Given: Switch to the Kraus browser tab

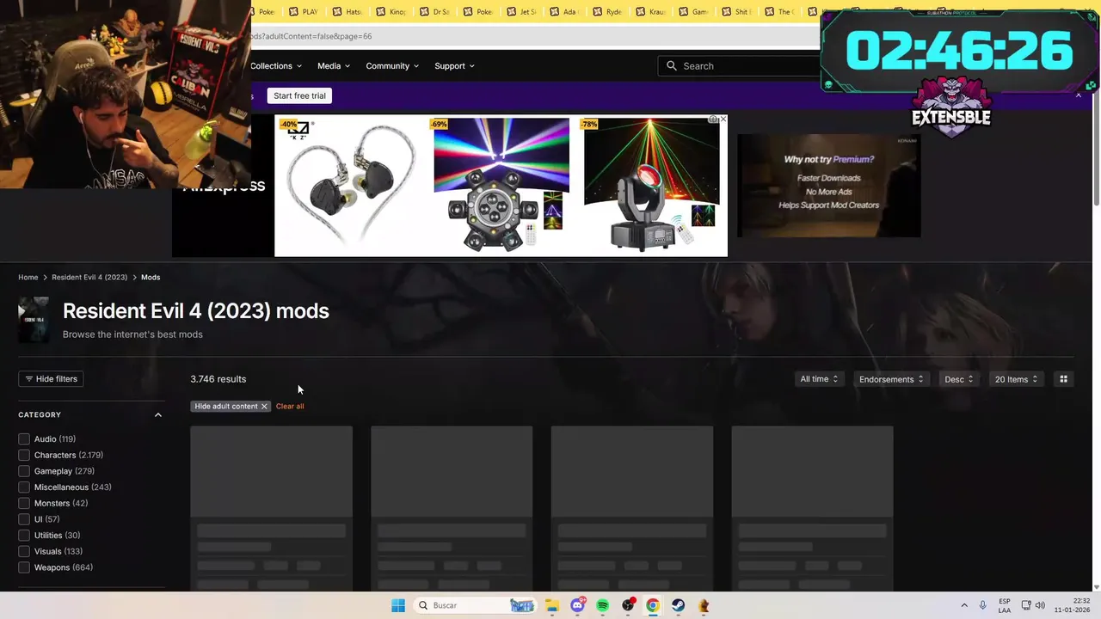Looking at the screenshot, I should [651, 12].
